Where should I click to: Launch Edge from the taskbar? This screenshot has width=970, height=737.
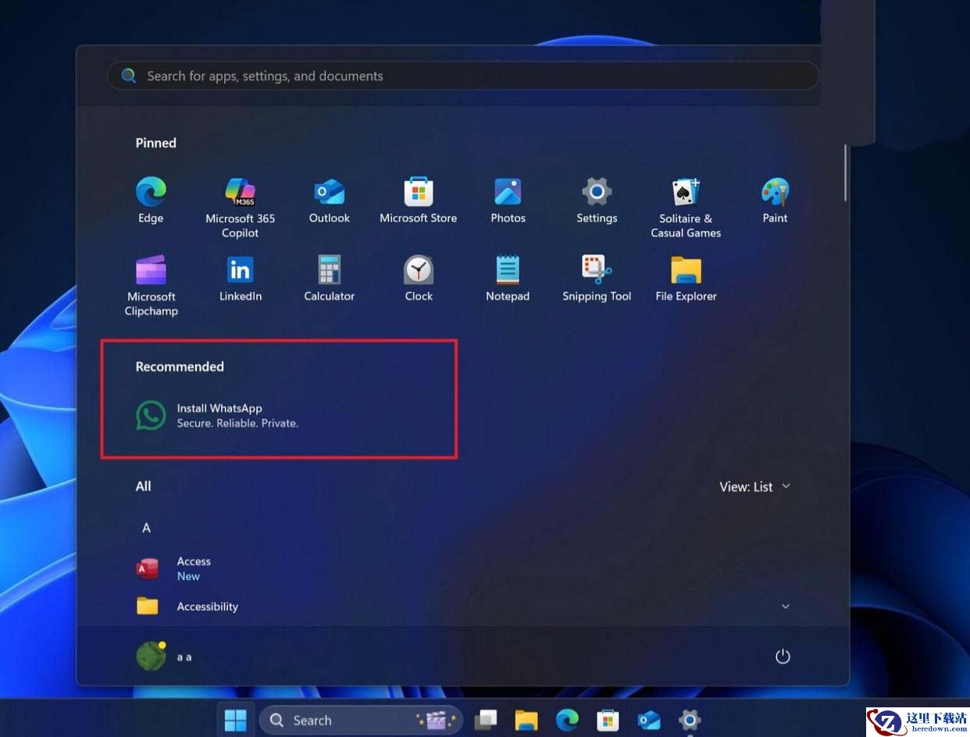click(x=567, y=720)
